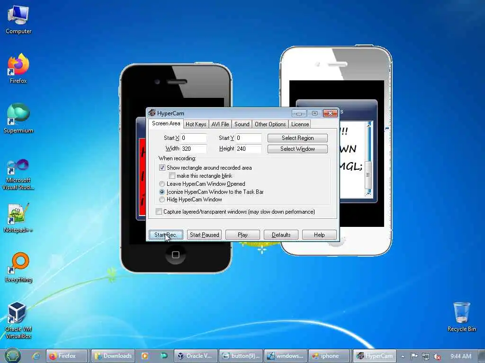The width and height of the screenshot is (485, 363).
Task: Switch to the AVI File tab
Action: pos(220,124)
